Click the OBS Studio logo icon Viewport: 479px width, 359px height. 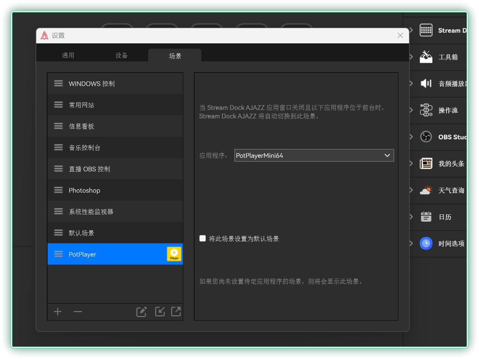point(426,137)
